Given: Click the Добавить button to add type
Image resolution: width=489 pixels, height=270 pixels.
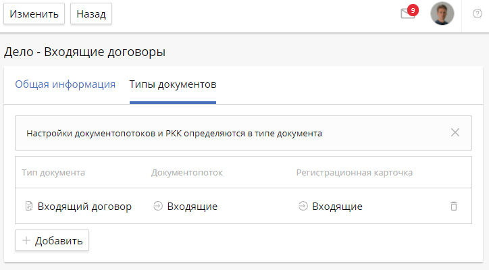Looking at the screenshot, I should pos(52,240).
